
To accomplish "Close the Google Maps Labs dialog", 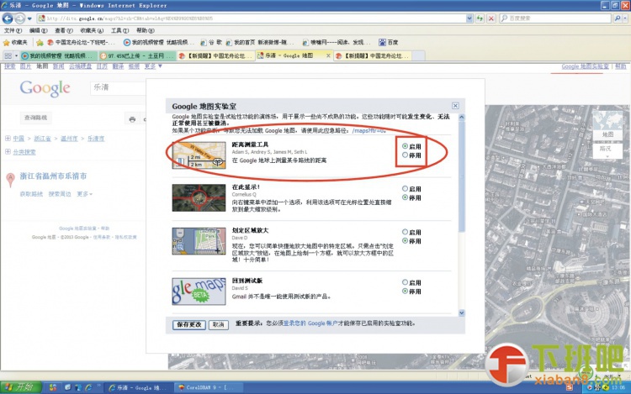I will pos(455,106).
